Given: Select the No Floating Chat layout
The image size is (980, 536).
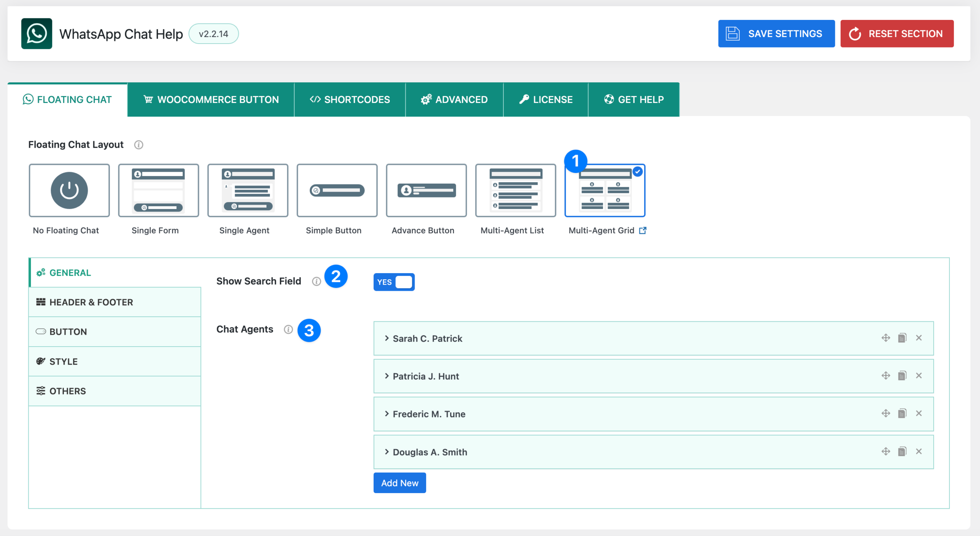Looking at the screenshot, I should (x=69, y=191).
